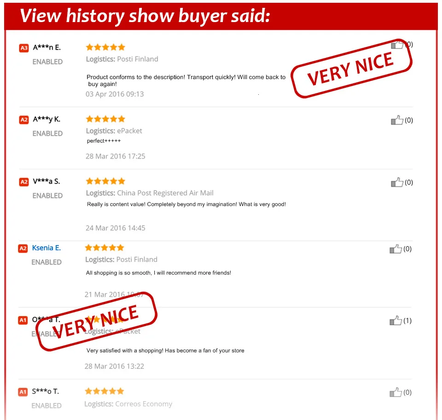This screenshot has height=420, width=442.
Task: Click date 24 Mar 2016 14:45
Action: pos(116,228)
